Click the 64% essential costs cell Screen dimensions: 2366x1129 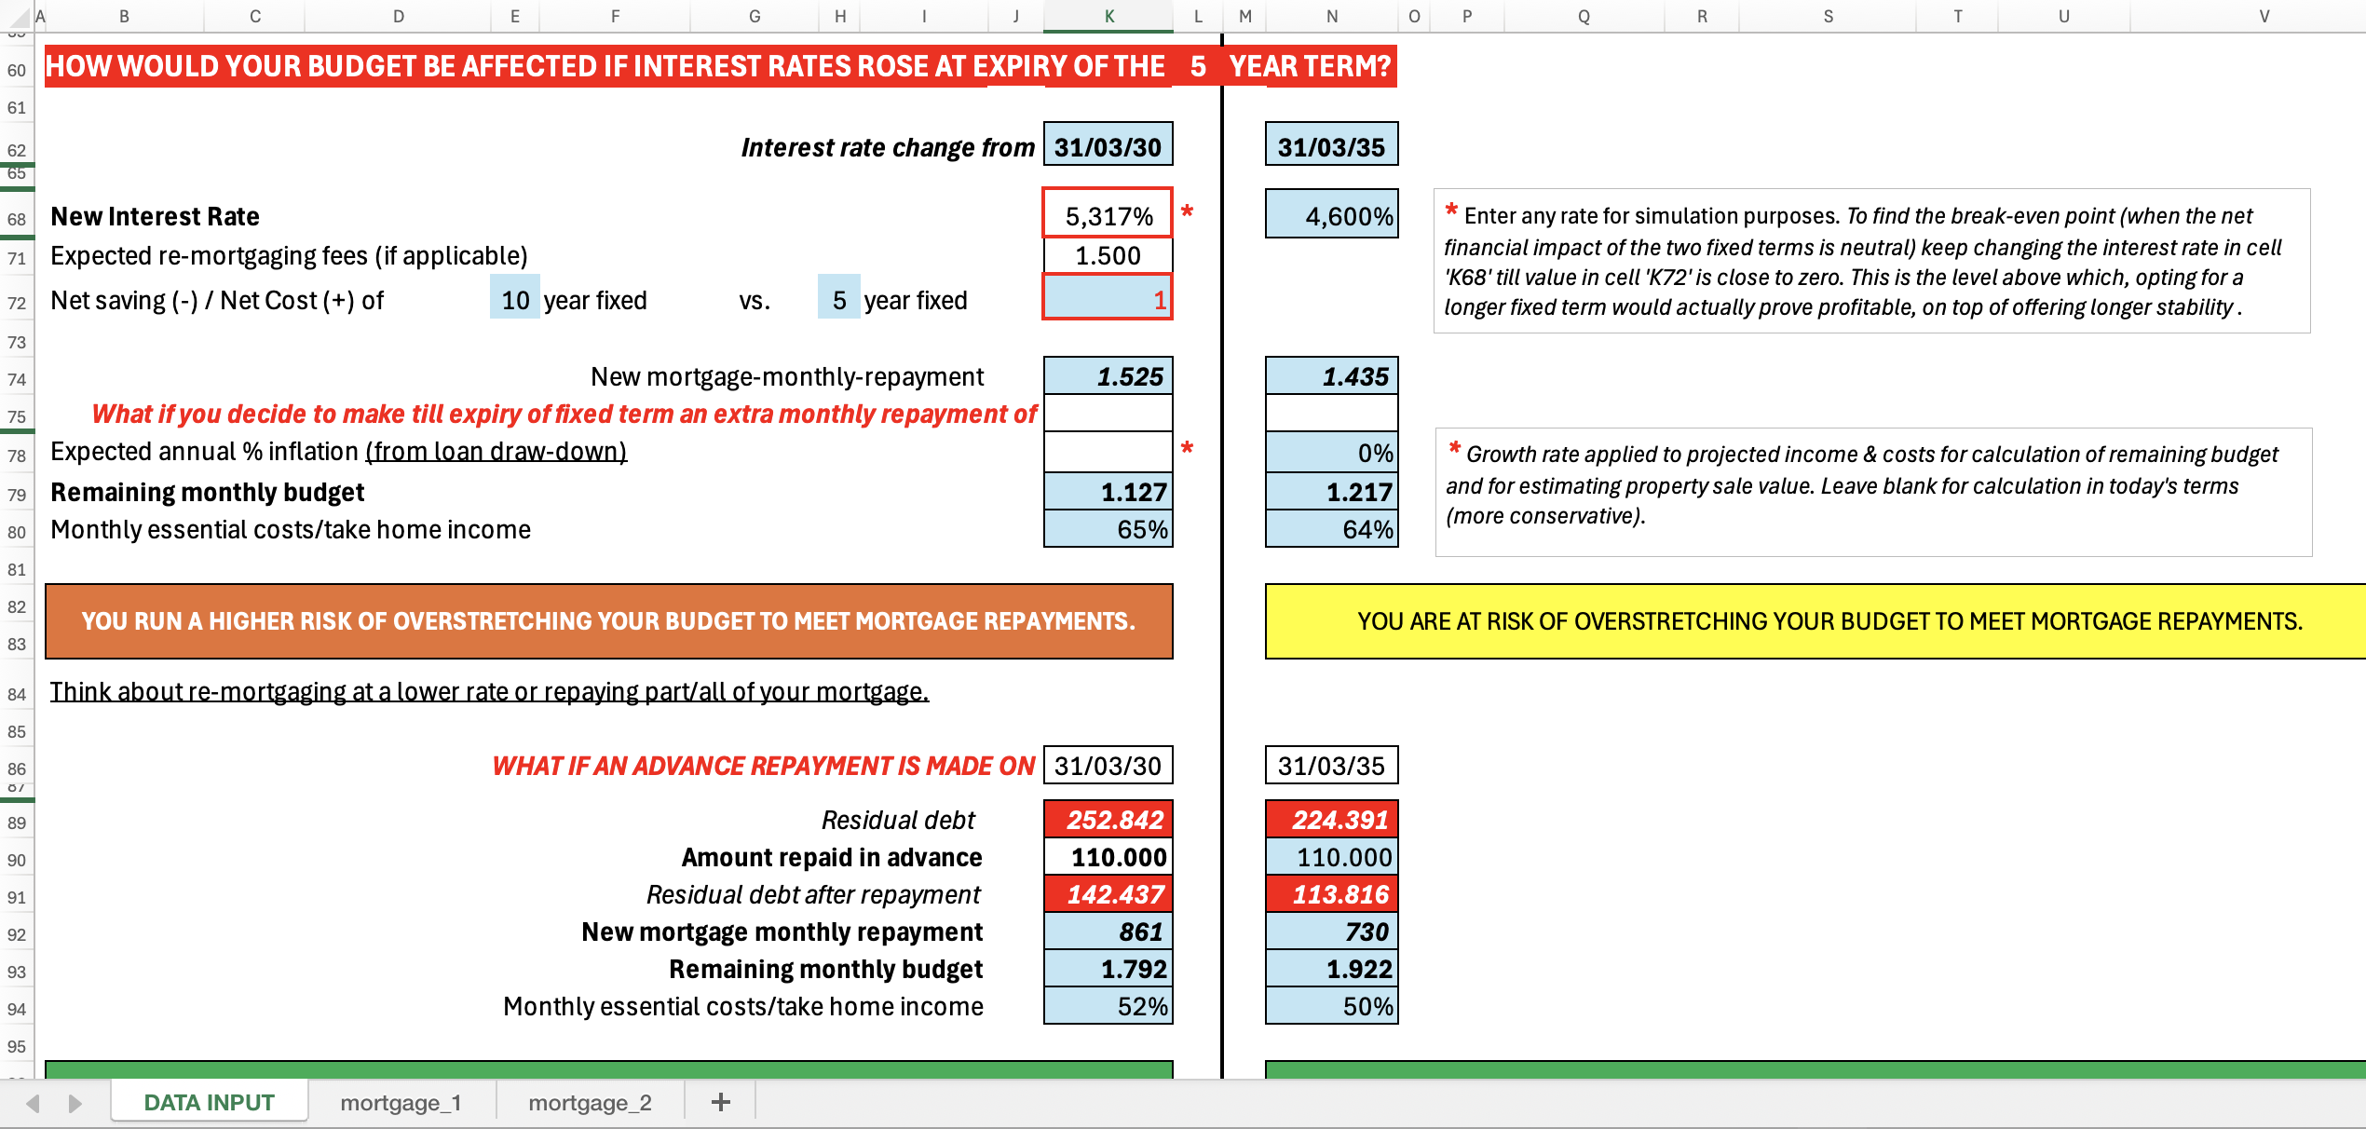pyautogui.click(x=1331, y=528)
